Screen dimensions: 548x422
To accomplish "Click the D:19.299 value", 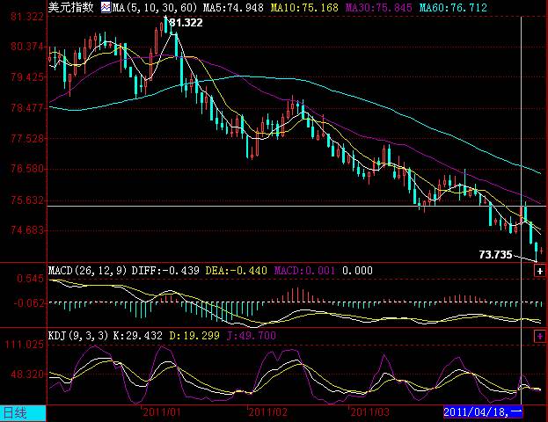I will (194, 336).
